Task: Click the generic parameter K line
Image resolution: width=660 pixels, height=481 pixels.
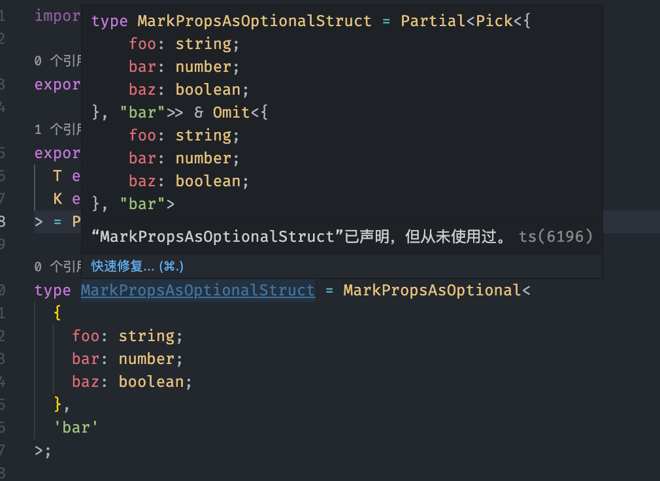Action: coord(67,199)
